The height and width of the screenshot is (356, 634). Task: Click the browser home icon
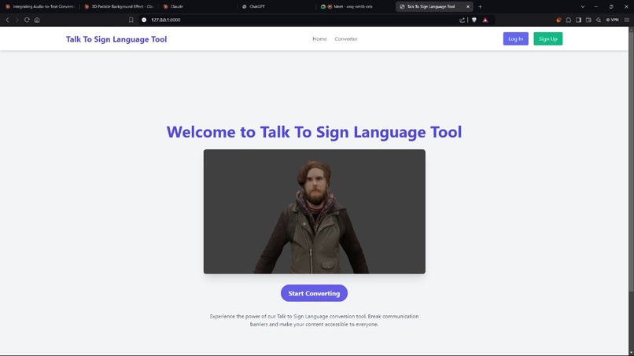click(37, 20)
